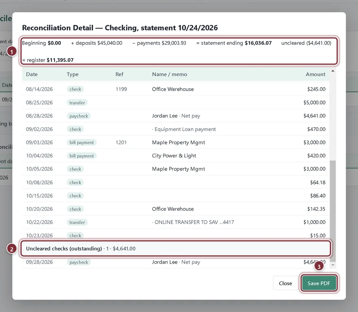Select ref number 1201

(121, 142)
